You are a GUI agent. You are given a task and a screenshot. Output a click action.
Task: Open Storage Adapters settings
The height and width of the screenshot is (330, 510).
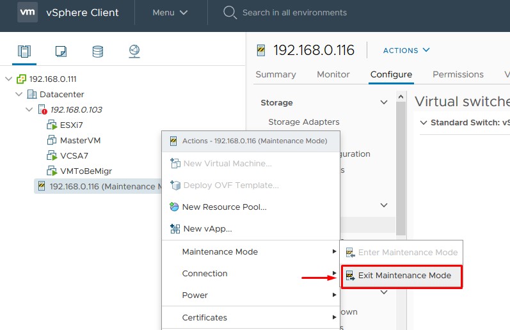pos(304,122)
